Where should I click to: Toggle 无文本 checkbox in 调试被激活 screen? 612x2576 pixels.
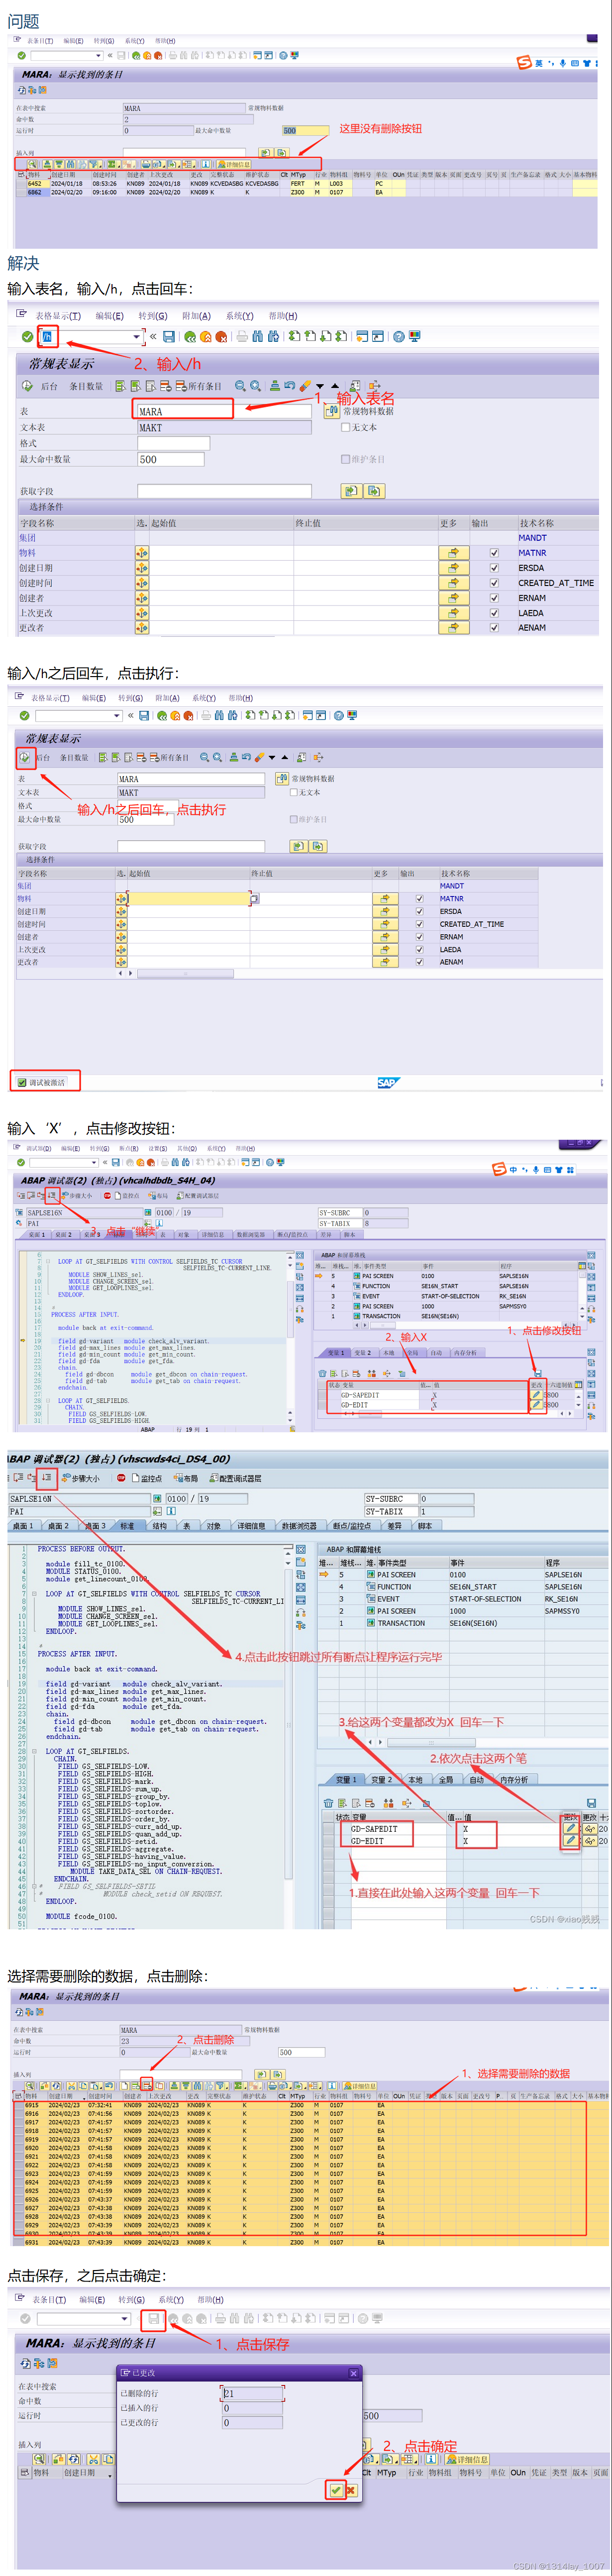pyautogui.click(x=293, y=792)
